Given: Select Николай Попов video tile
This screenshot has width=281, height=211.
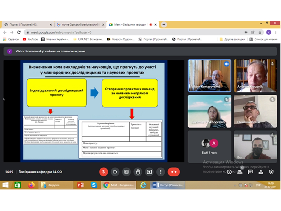Looking at the screenshot, I should [x=255, y=111].
